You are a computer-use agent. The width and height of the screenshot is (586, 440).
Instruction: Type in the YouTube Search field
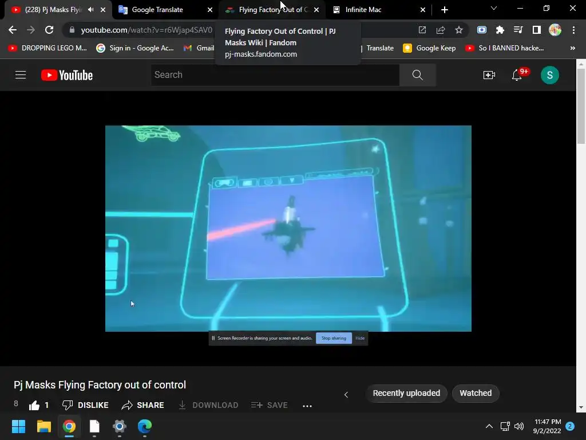pos(275,75)
